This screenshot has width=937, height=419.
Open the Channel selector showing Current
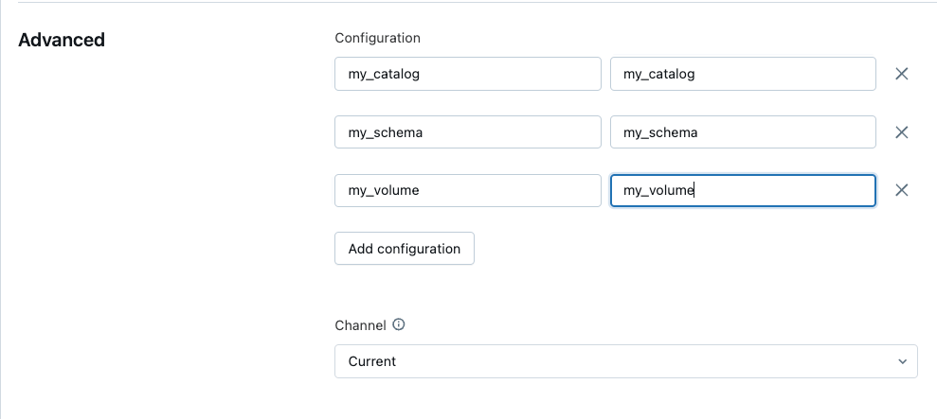pyautogui.click(x=625, y=361)
